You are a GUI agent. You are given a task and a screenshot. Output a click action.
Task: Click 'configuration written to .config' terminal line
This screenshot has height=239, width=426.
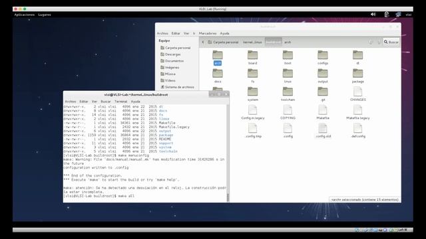tap(96, 167)
